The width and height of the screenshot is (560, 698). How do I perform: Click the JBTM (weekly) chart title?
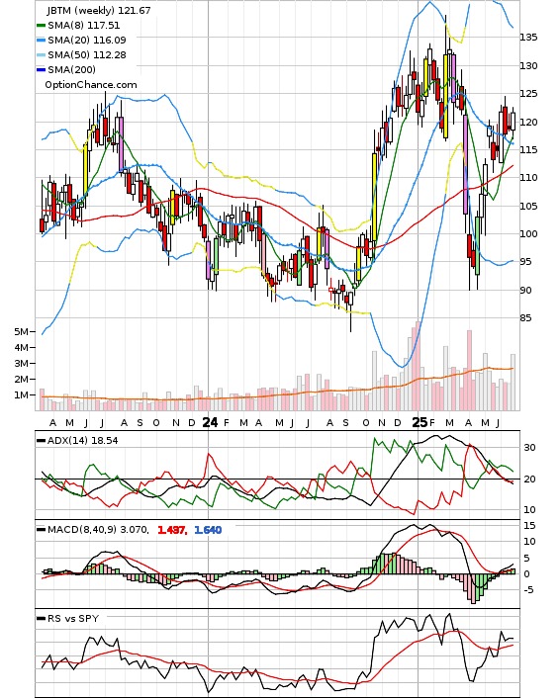pyautogui.click(x=99, y=10)
